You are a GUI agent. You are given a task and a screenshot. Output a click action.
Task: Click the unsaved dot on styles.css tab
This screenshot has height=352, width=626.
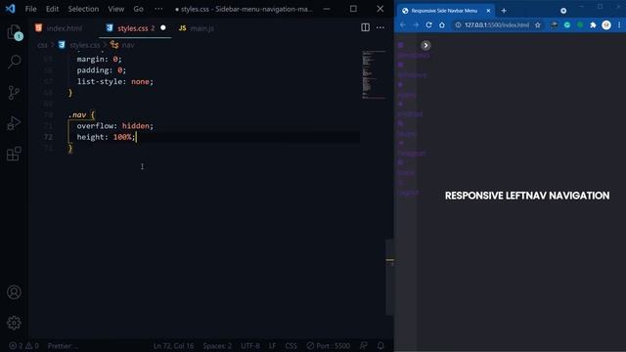click(x=163, y=28)
